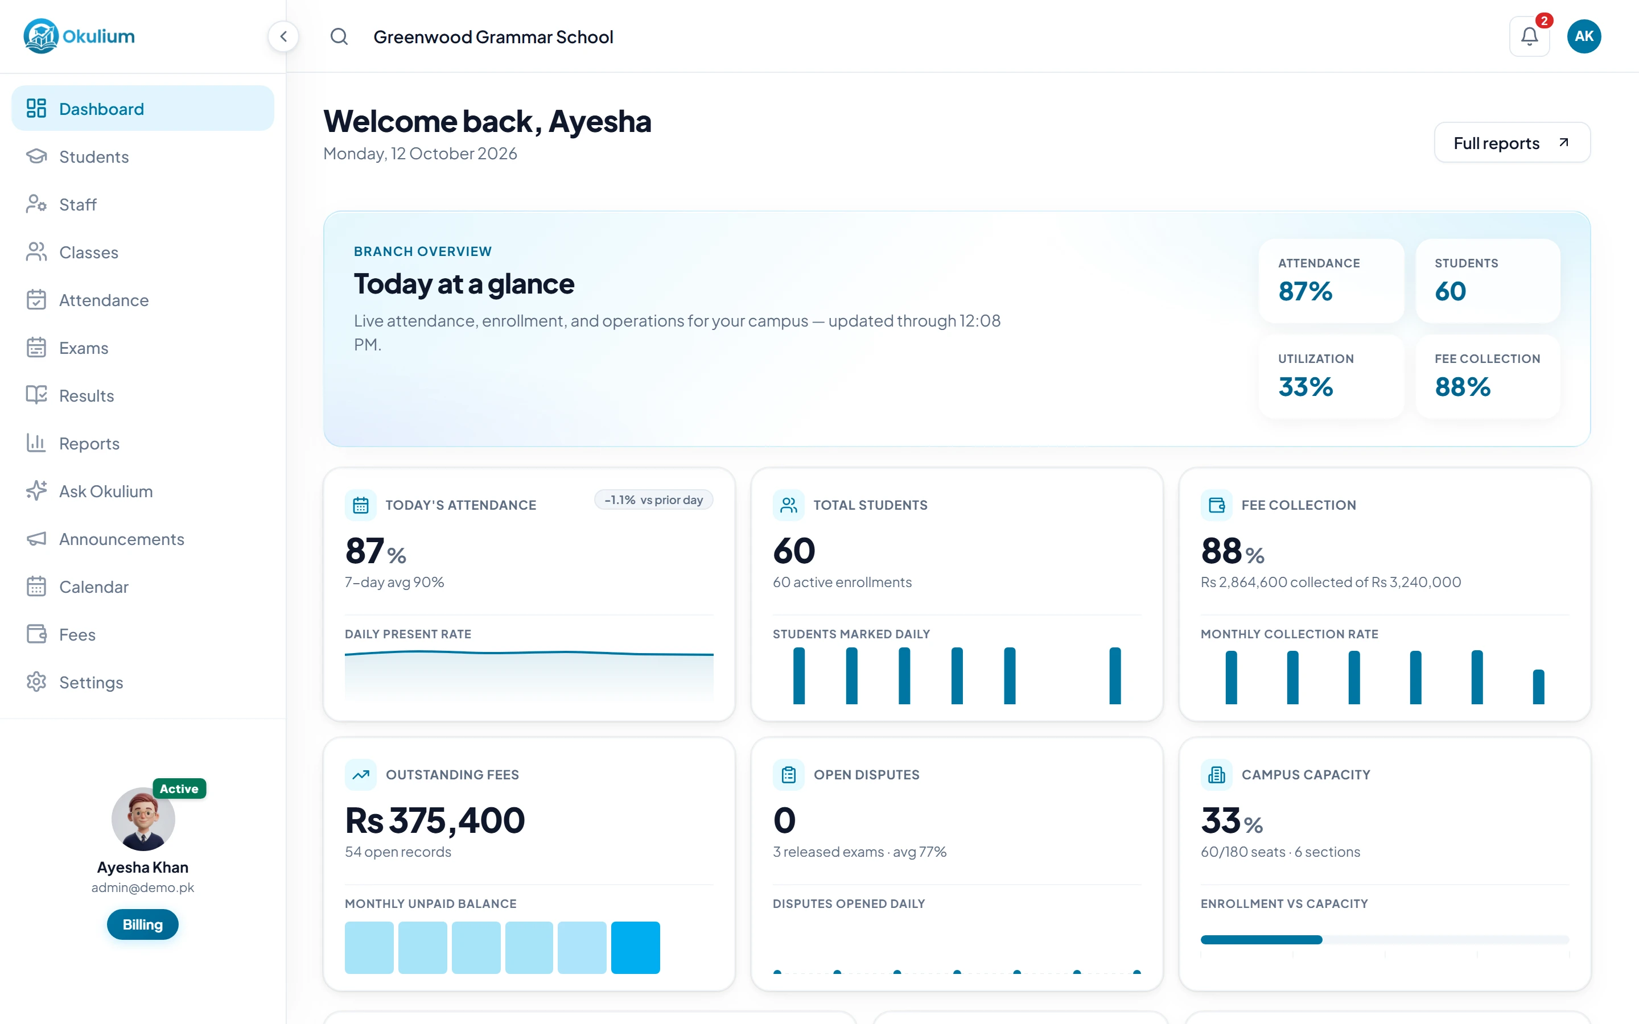This screenshot has width=1639, height=1024.
Task: Click the Exams sidebar icon
Action: point(36,348)
